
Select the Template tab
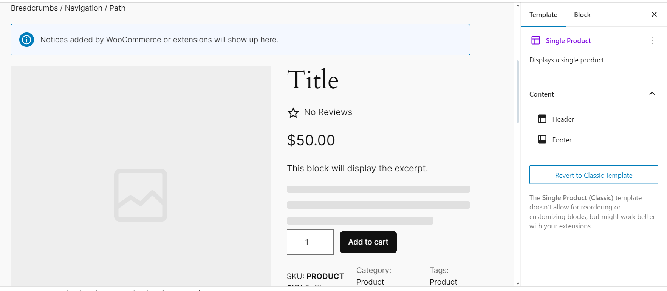pos(543,15)
